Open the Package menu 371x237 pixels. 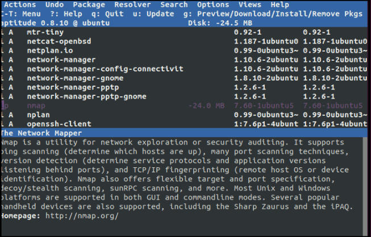(x=89, y=5)
